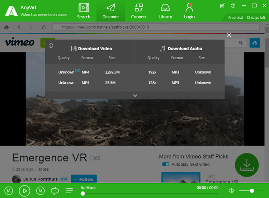Reload the current page

pos(44,27)
